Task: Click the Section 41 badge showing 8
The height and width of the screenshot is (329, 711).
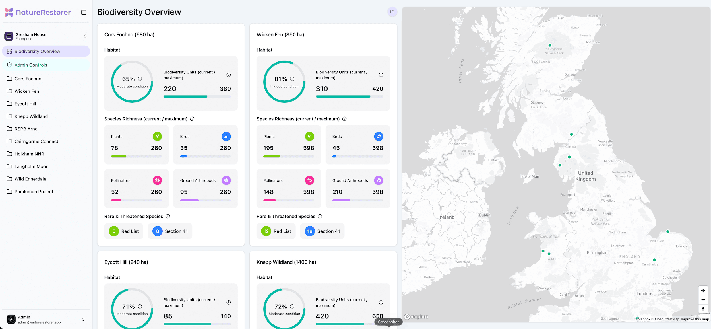Action: click(170, 231)
